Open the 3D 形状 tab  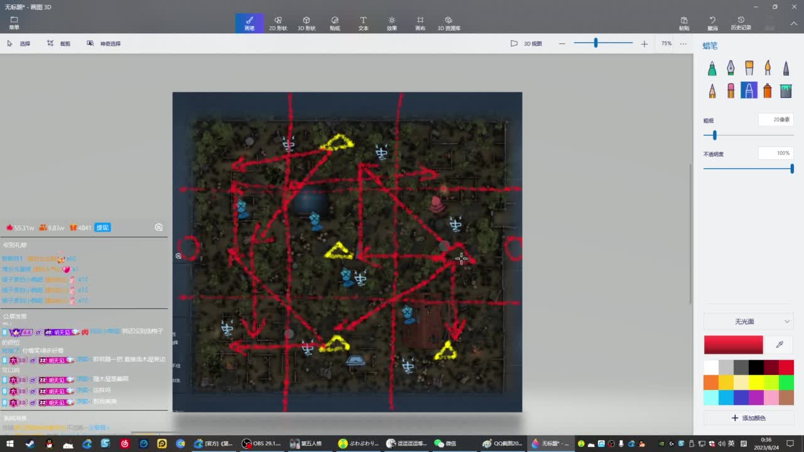(307, 23)
